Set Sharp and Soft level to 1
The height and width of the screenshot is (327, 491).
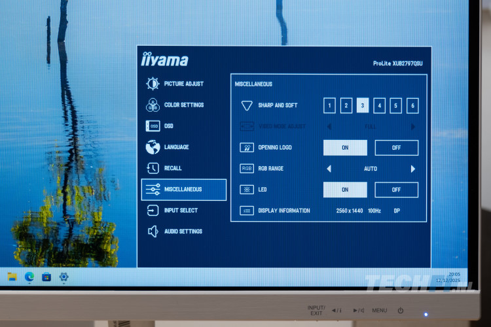330,105
